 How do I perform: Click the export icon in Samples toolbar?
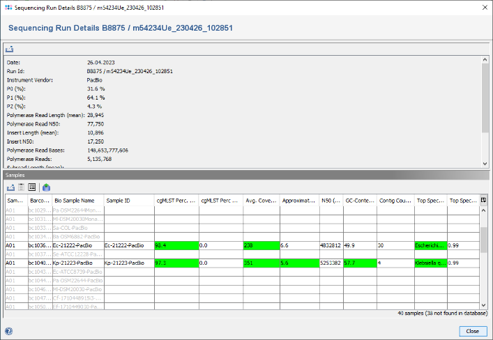coord(10,187)
